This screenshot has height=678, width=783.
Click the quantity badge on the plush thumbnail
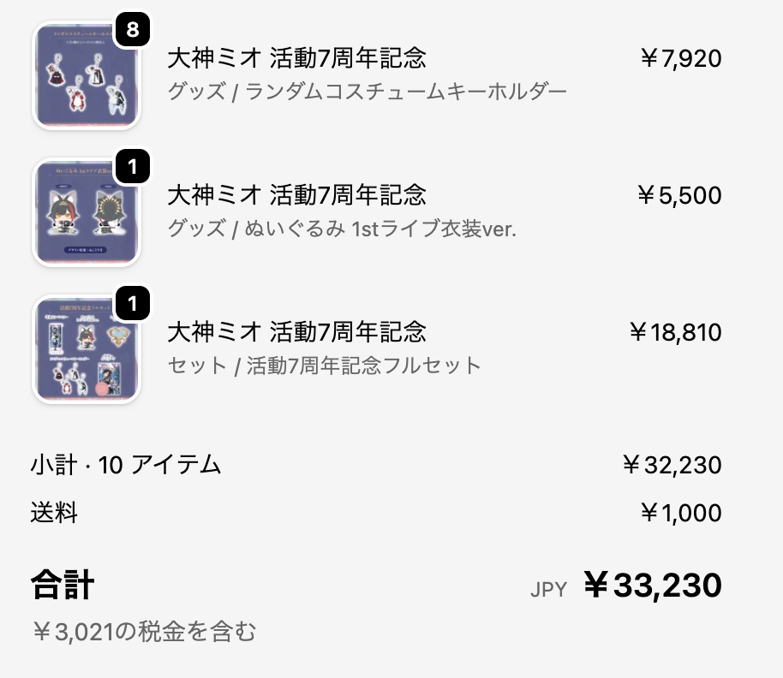coord(132,166)
